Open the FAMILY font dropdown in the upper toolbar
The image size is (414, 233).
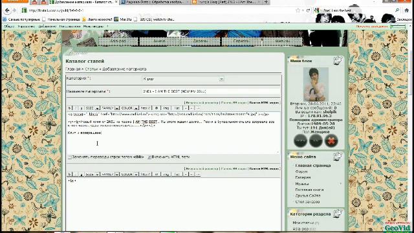click(x=110, y=108)
